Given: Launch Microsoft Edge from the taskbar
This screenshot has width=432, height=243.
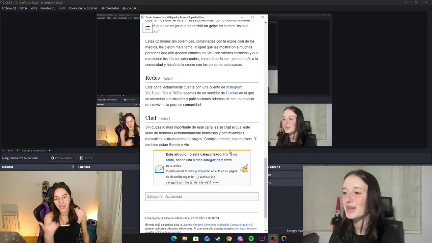Looking at the screenshot, I should point(174,239).
